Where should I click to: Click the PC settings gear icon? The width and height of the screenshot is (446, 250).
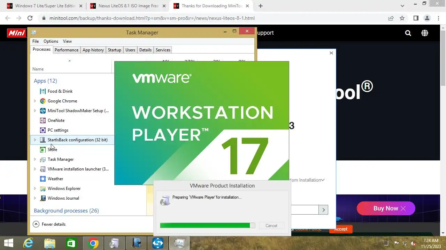click(x=43, y=130)
